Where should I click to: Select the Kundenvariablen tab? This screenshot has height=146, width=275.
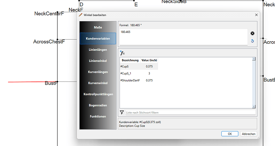click(98, 39)
